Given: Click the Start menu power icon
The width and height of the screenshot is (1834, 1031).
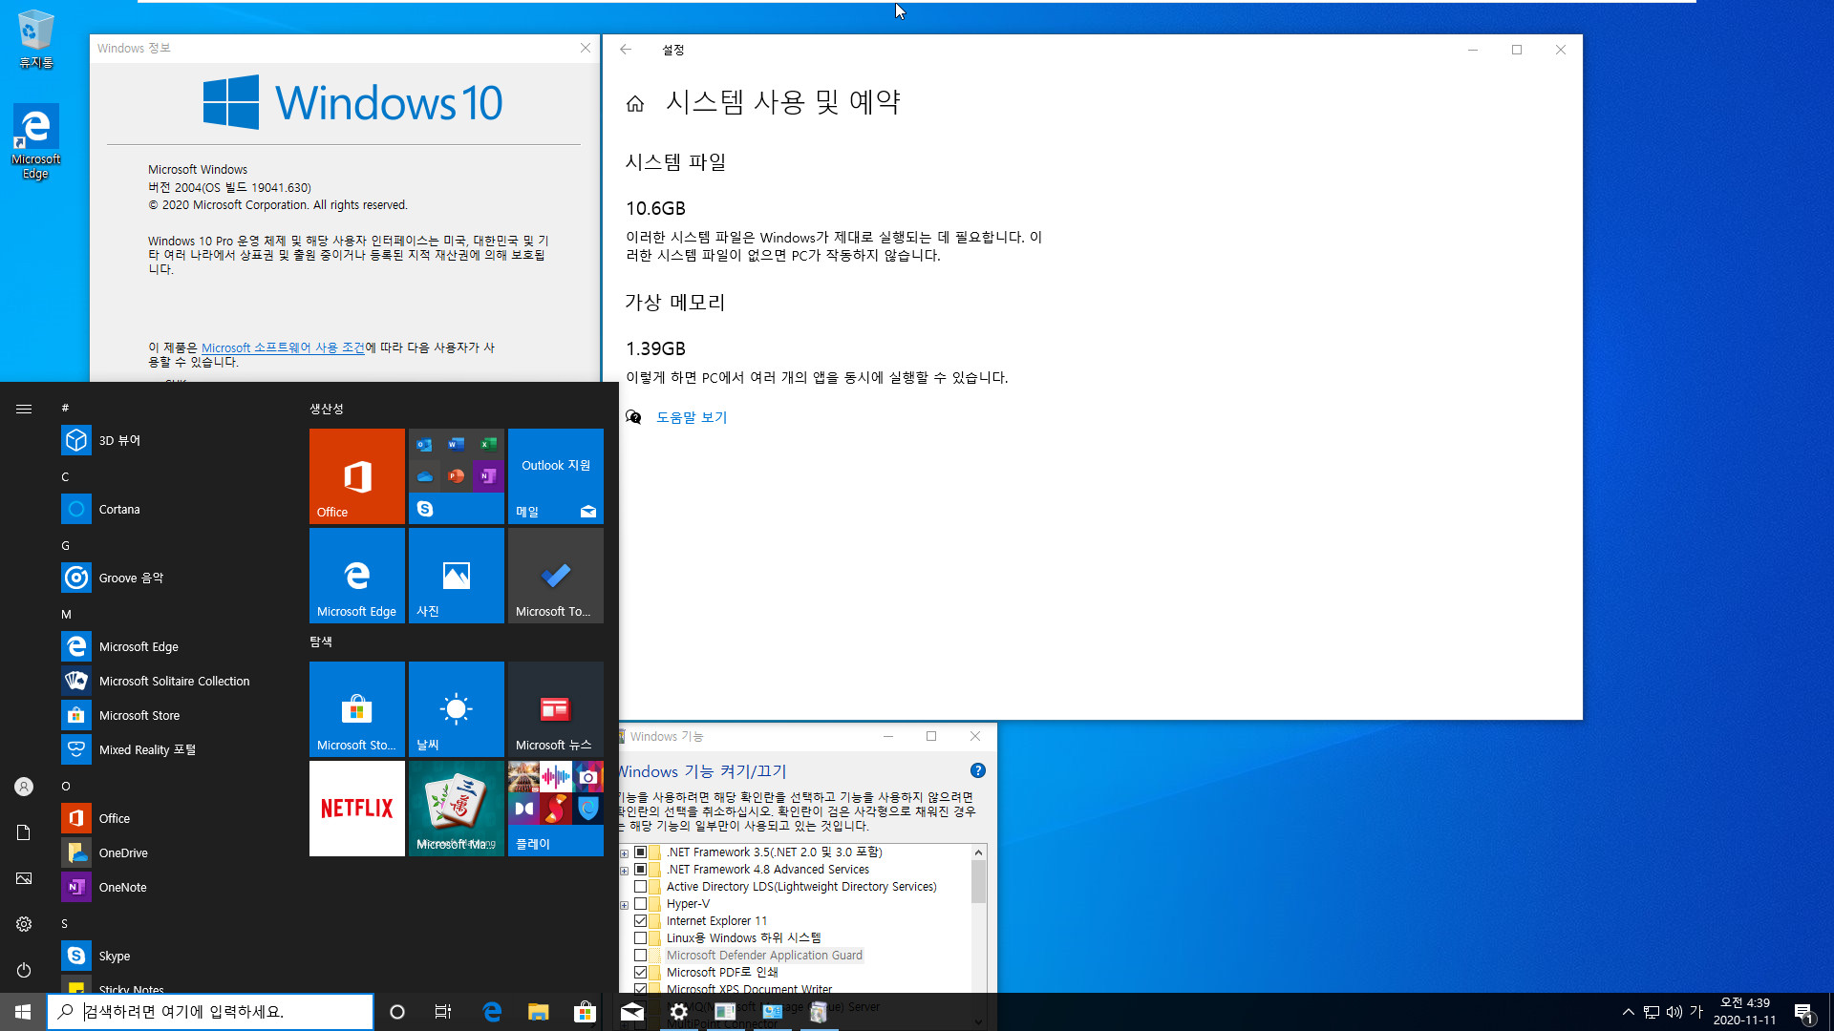Looking at the screenshot, I should 24,970.
